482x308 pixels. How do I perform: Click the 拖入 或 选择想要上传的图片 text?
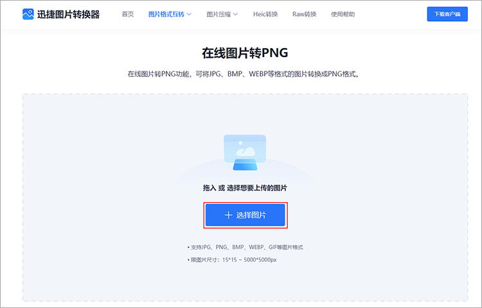click(245, 188)
